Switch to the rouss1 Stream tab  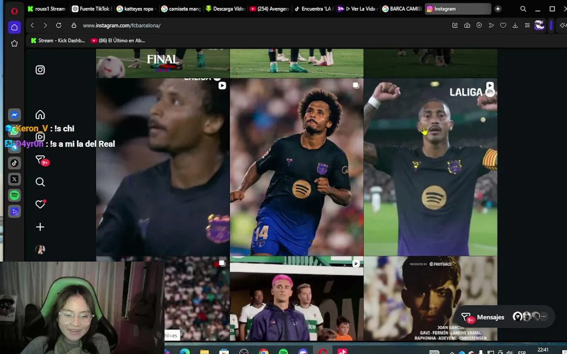(46, 9)
